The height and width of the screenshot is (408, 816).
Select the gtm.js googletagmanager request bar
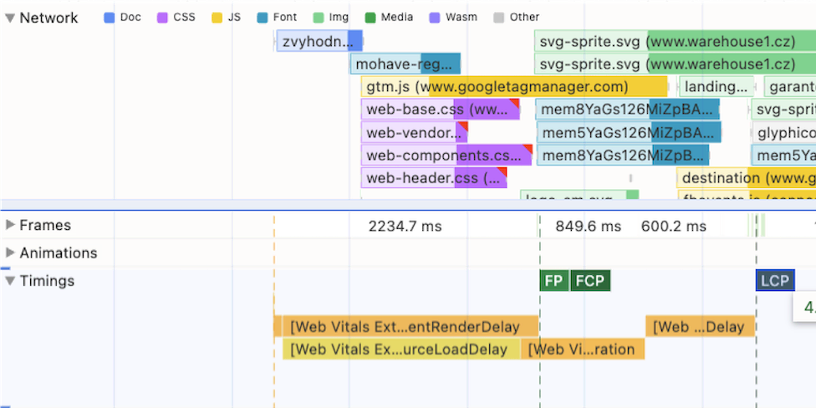pyautogui.click(x=513, y=87)
